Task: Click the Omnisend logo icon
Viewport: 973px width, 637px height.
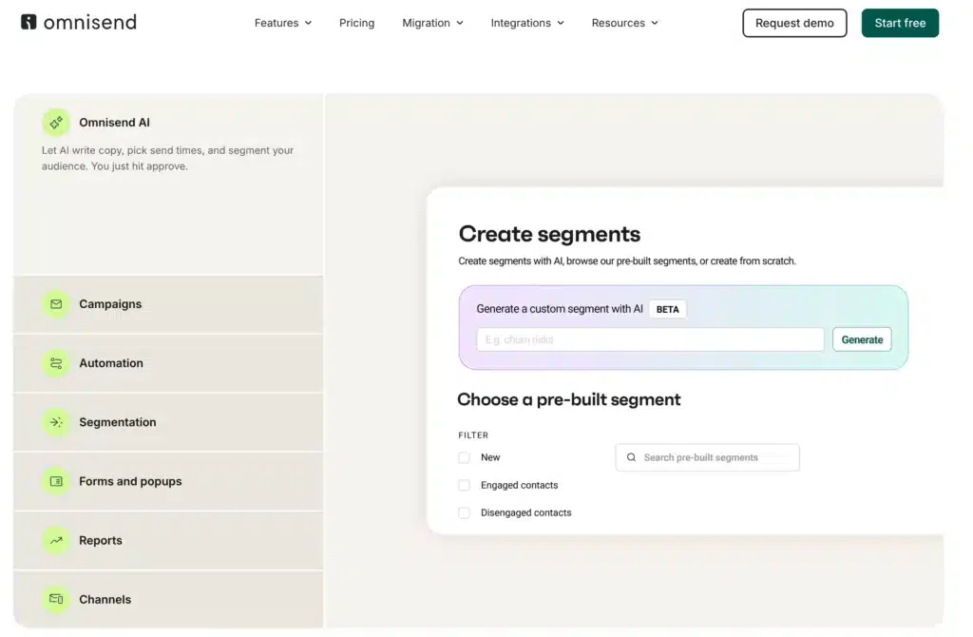Action: [29, 22]
